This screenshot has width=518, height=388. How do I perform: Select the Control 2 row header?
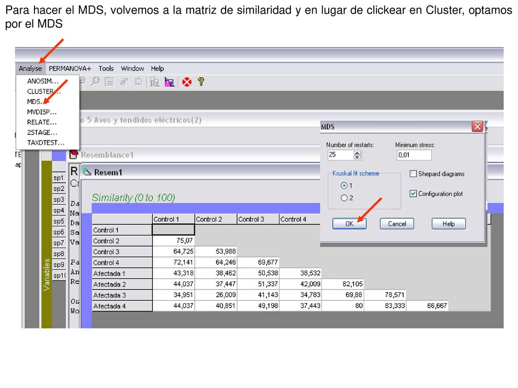point(122,241)
